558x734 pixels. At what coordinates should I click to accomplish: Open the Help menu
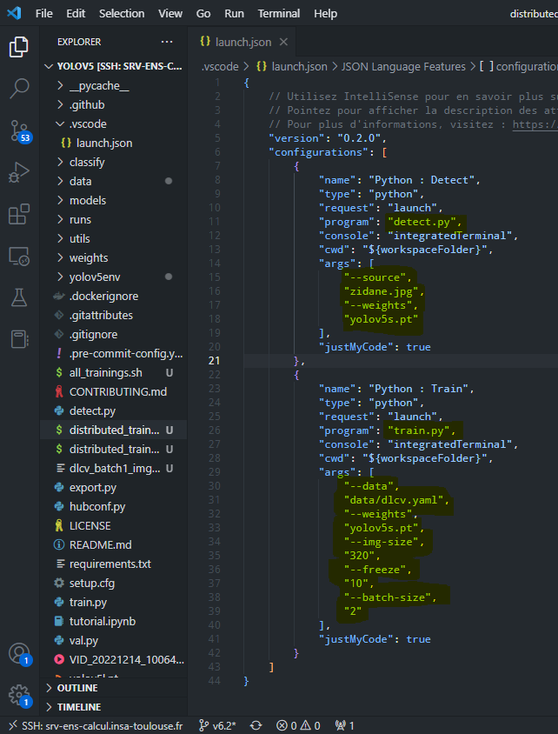point(325,14)
